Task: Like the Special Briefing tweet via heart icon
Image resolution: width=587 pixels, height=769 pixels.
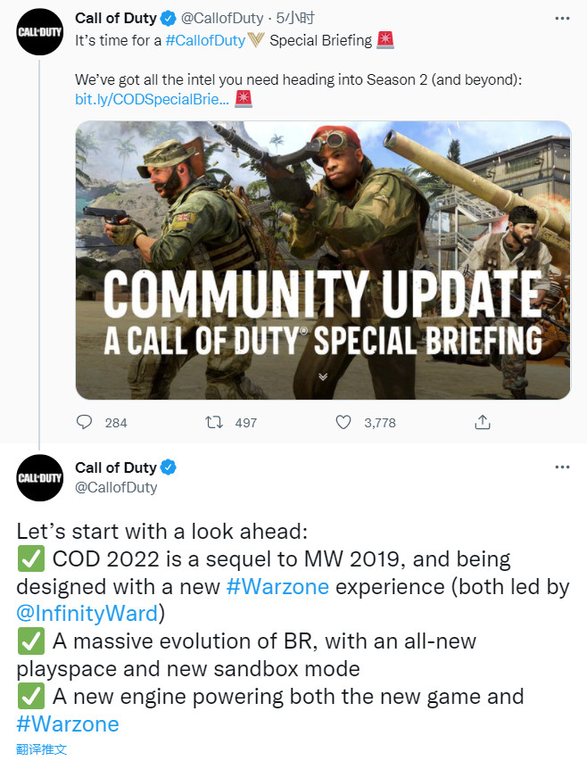Action: click(343, 422)
